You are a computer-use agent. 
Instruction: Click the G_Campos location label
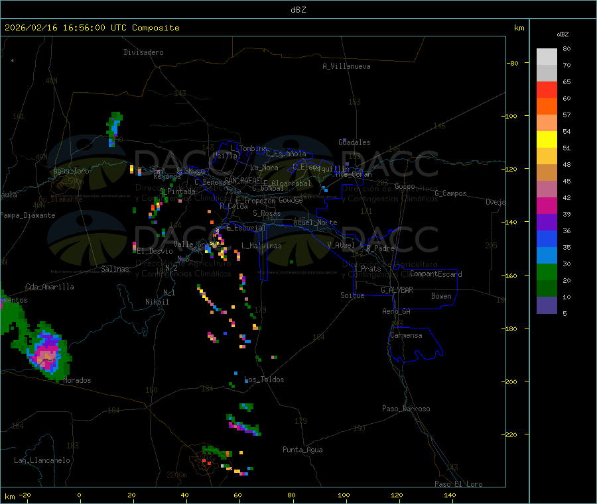pyautogui.click(x=451, y=193)
